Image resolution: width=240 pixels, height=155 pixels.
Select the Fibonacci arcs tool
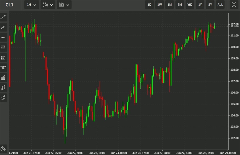pyautogui.click(x=3, y=67)
